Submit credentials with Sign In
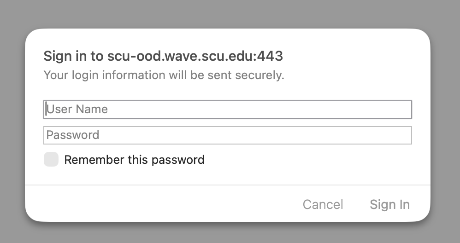460x243 pixels. (389, 204)
